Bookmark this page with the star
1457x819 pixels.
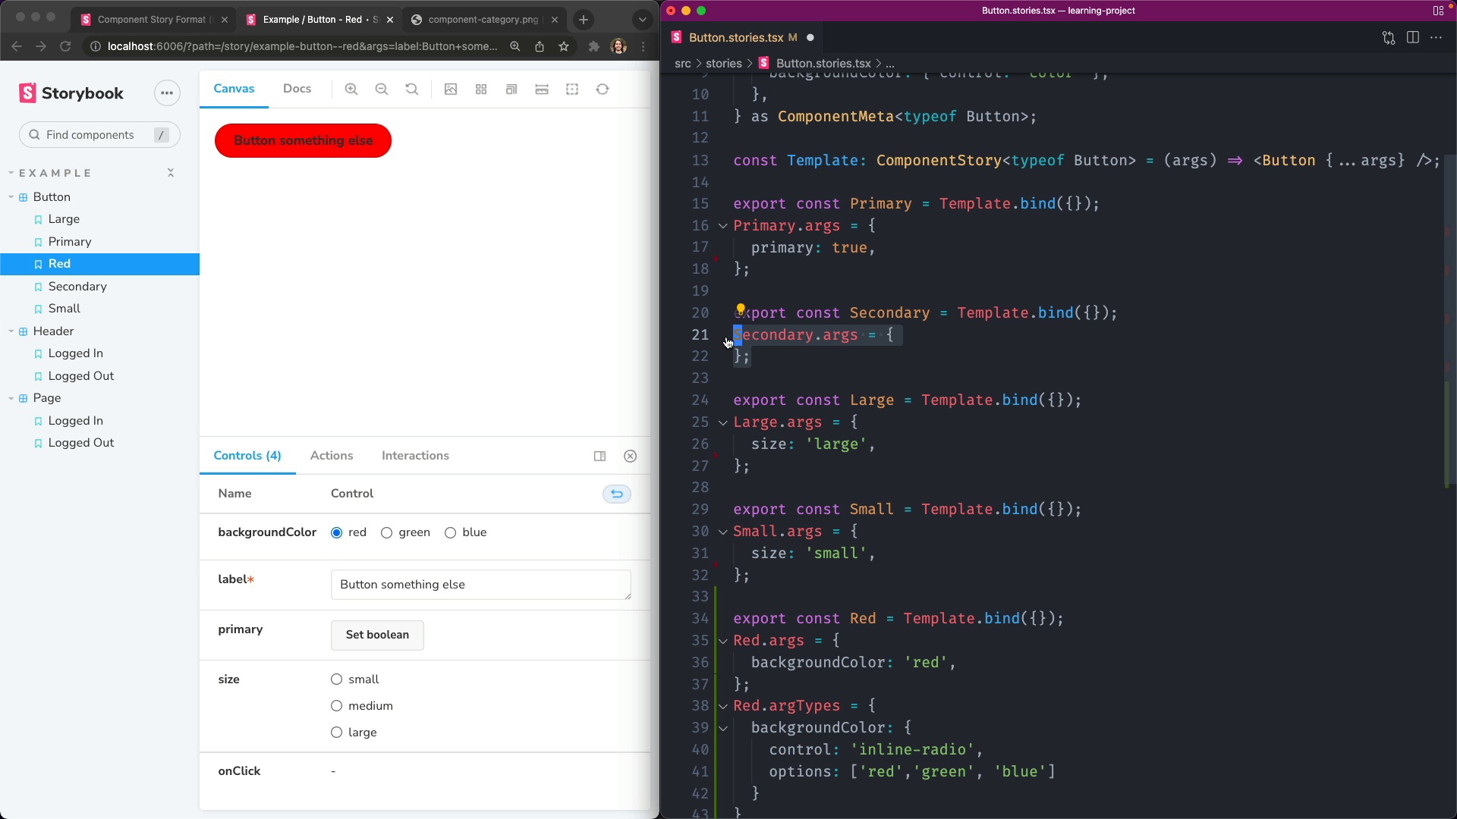tap(564, 46)
